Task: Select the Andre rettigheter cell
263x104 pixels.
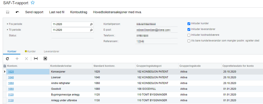Action: click(x=71, y=83)
